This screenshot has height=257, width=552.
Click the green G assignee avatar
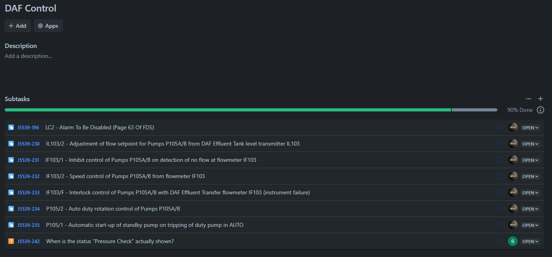513,241
